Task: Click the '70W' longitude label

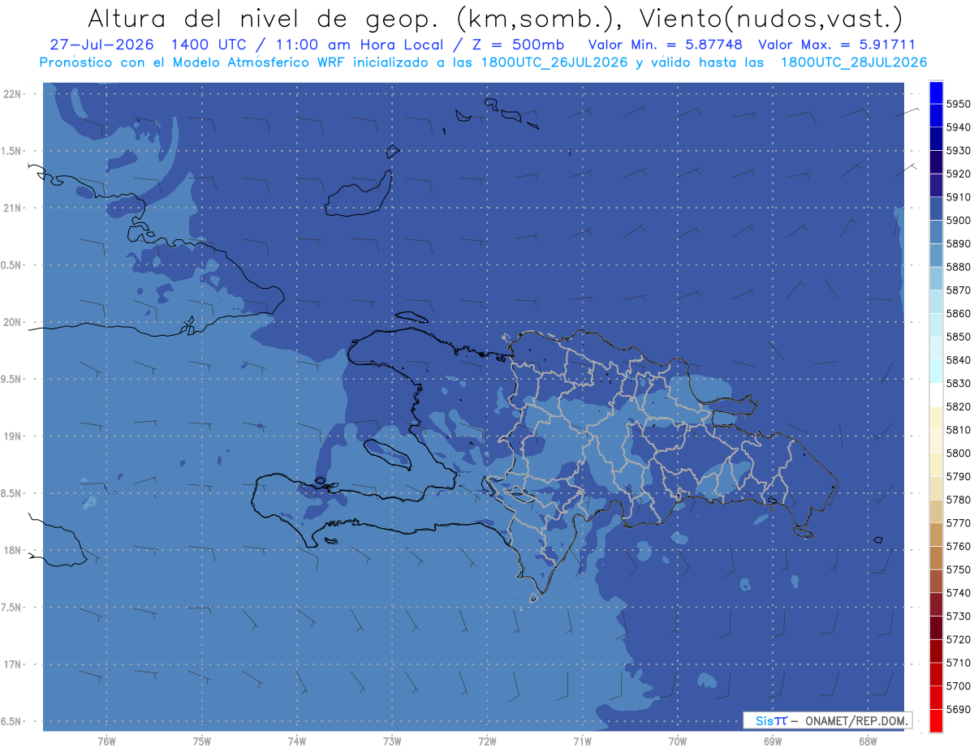Action: [x=677, y=741]
